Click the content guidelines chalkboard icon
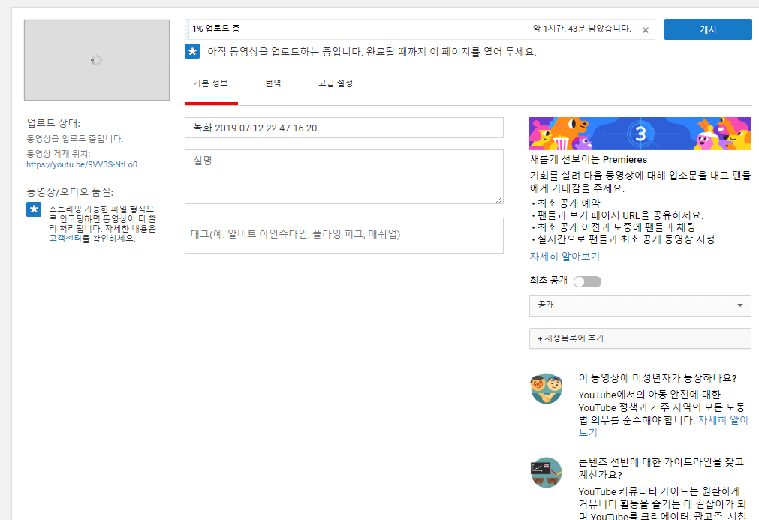759x520 pixels. click(x=547, y=473)
